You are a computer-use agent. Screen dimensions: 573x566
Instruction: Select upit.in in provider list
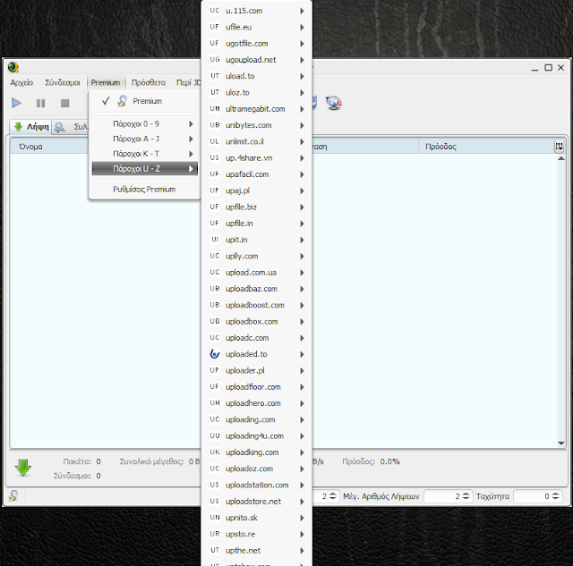click(257, 240)
